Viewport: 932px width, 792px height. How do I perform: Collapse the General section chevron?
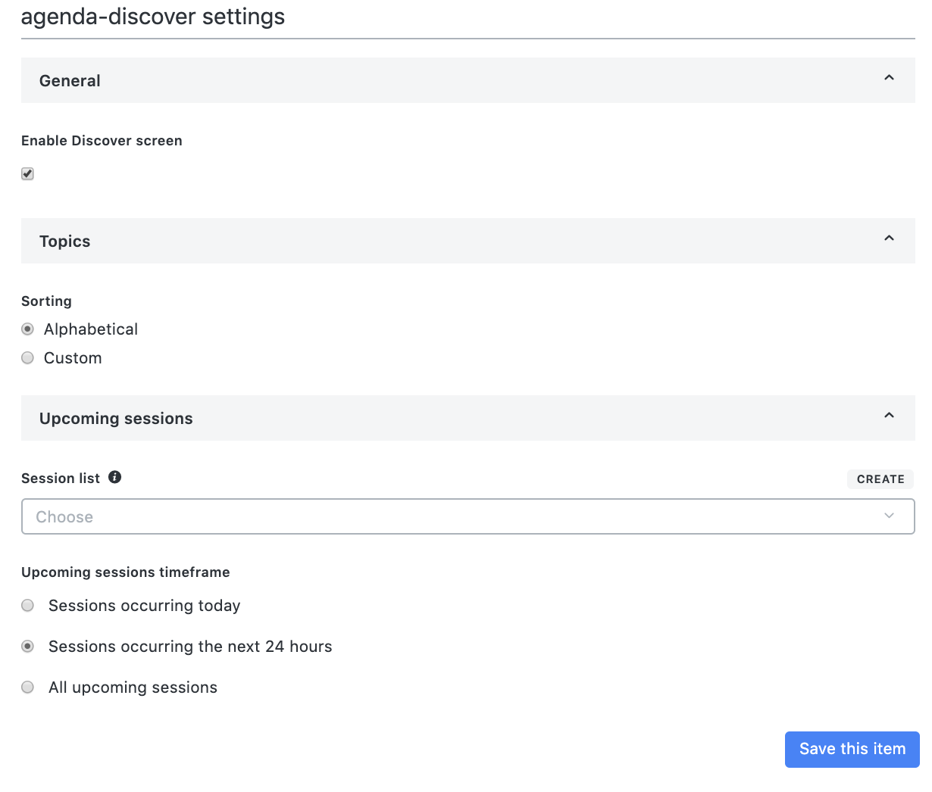890,78
